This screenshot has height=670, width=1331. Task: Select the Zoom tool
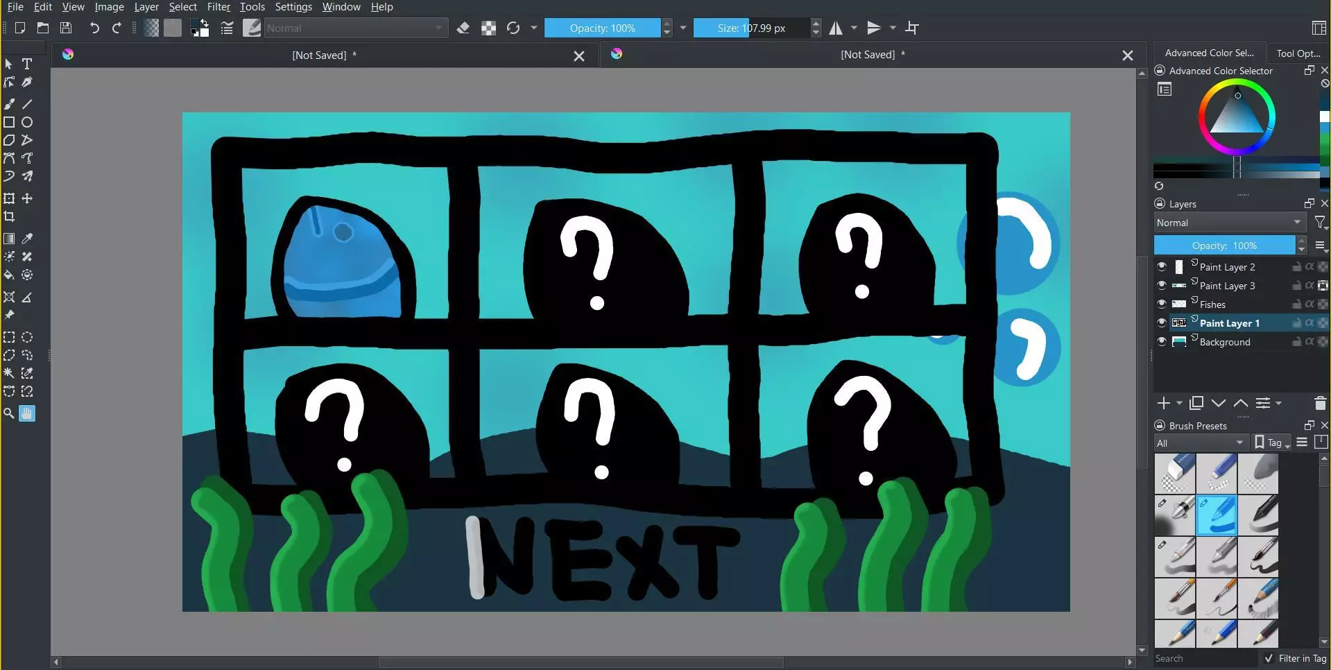pos(9,414)
